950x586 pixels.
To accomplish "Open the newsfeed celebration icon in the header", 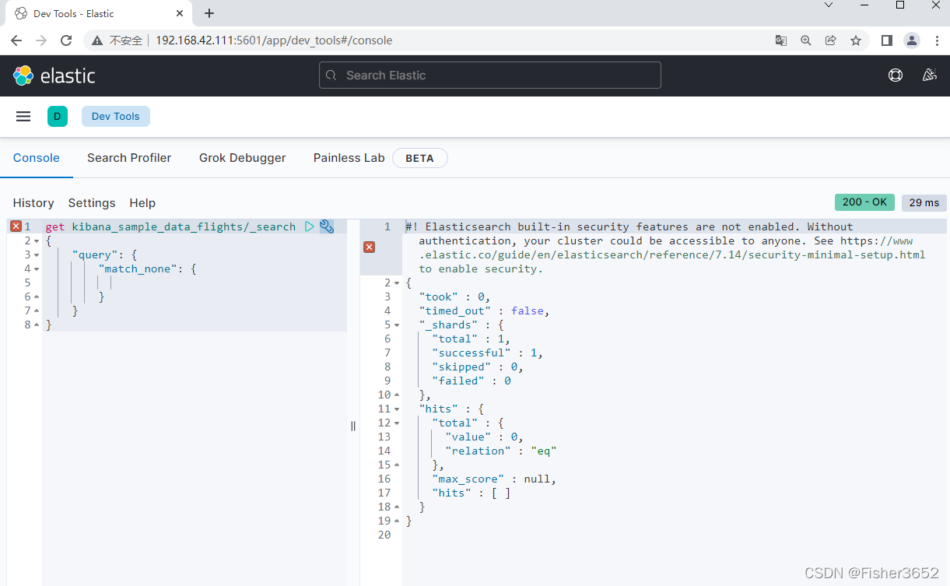I will pos(929,75).
